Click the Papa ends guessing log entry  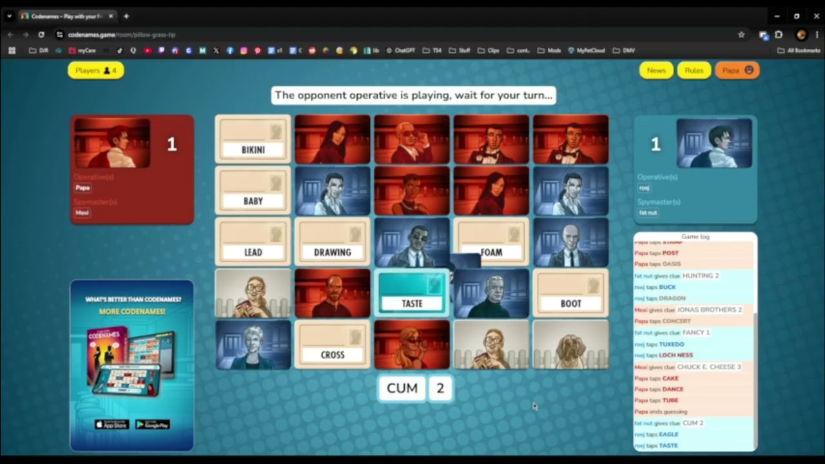click(694, 412)
